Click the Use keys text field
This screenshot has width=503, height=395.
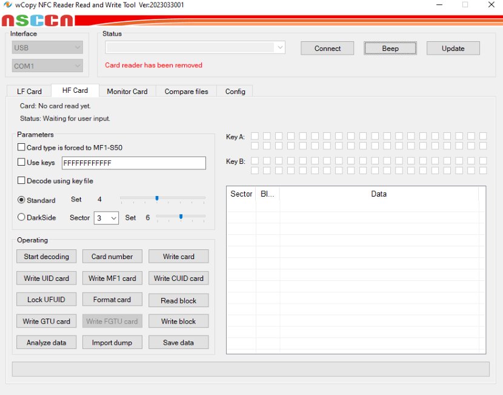tap(133, 163)
